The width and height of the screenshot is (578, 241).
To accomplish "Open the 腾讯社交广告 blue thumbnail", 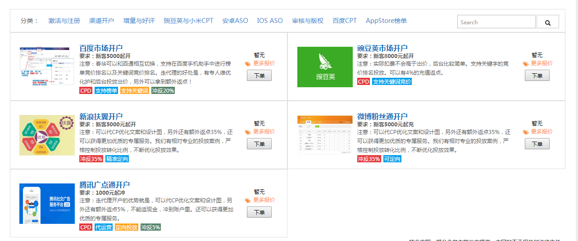I will click(47, 204).
